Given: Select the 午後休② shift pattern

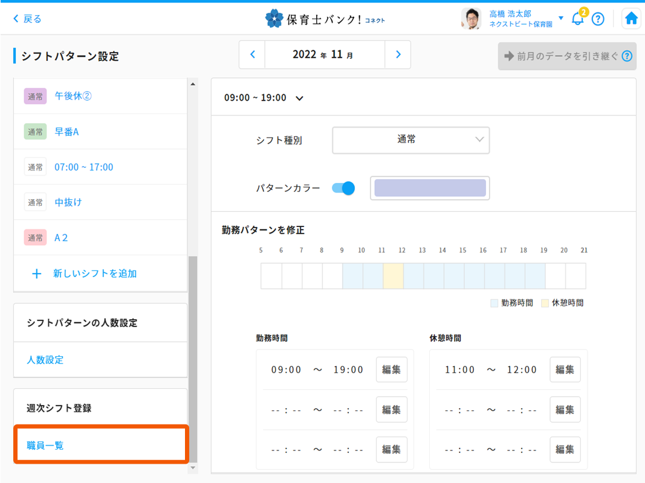Looking at the screenshot, I should 73,96.
